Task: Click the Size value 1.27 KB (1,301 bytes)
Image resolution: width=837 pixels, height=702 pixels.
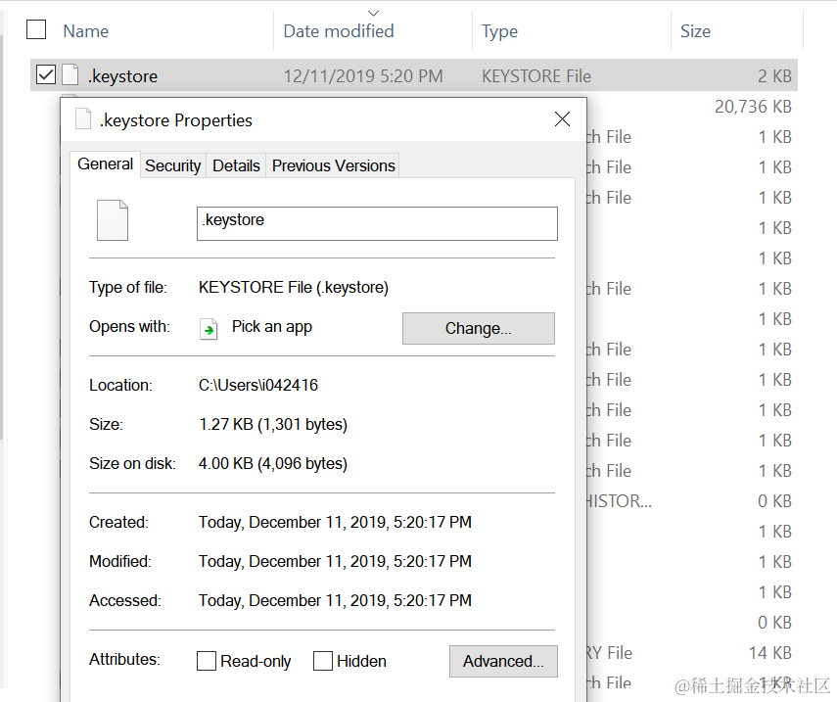Action: click(x=273, y=424)
